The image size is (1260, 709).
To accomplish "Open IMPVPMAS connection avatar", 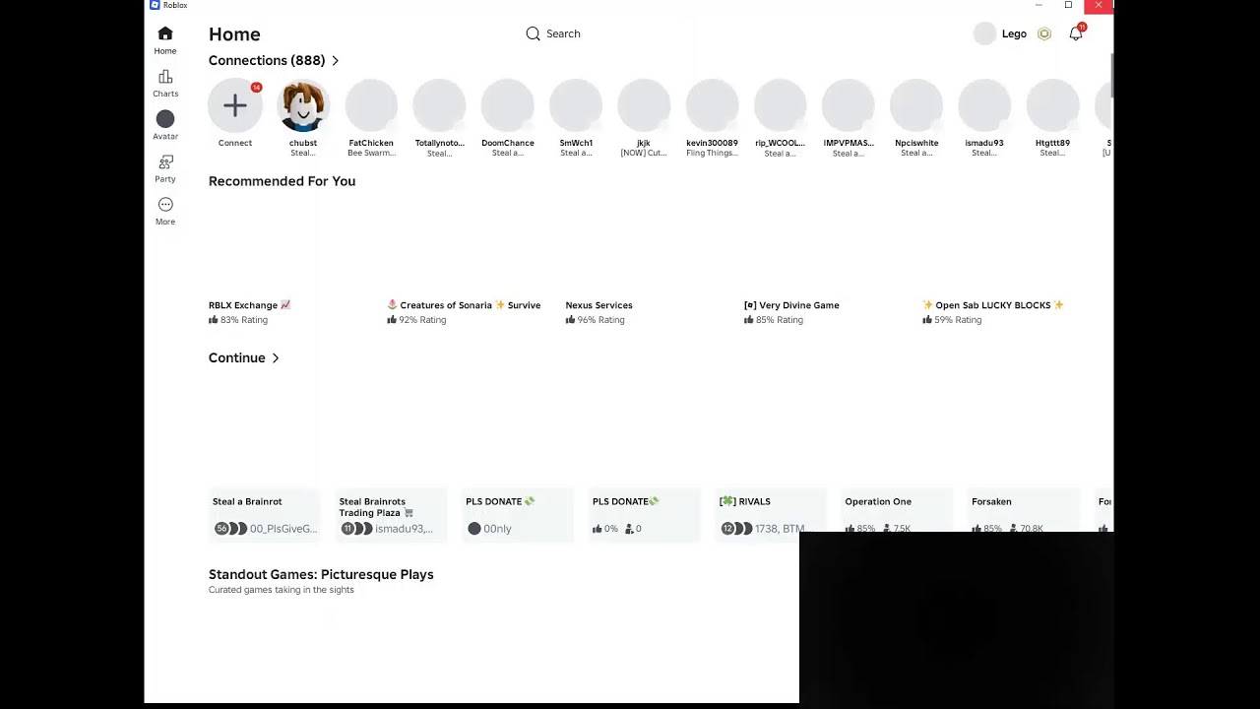I will click(x=848, y=105).
